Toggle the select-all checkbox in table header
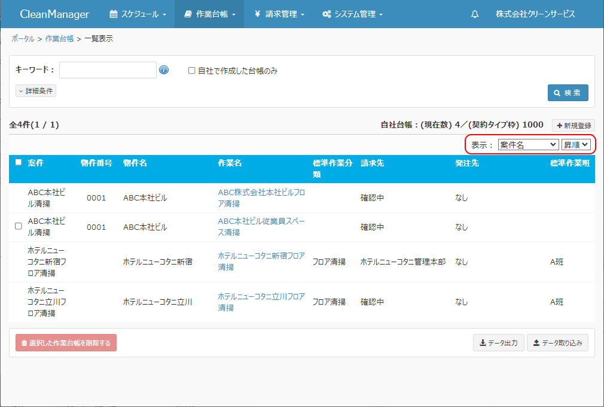 click(x=19, y=162)
